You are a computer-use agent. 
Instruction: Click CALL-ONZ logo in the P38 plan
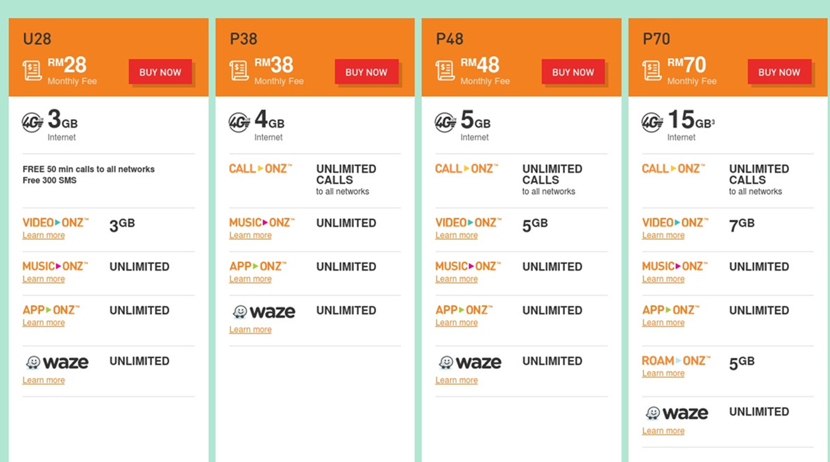click(x=260, y=169)
